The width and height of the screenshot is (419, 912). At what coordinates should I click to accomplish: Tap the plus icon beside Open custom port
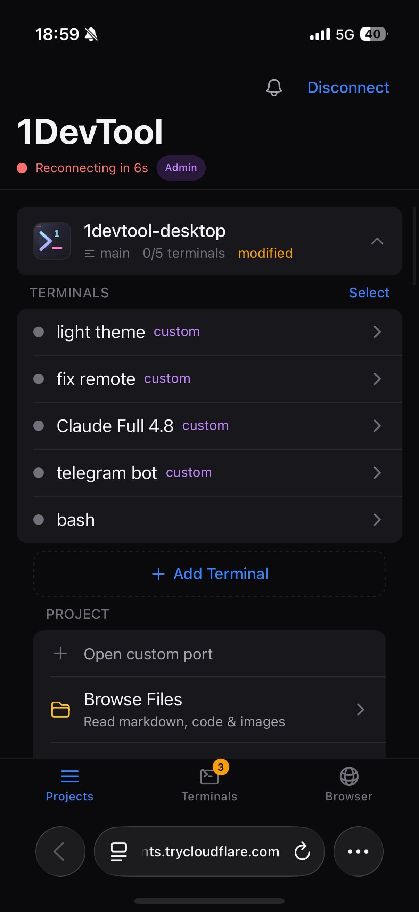pos(60,654)
